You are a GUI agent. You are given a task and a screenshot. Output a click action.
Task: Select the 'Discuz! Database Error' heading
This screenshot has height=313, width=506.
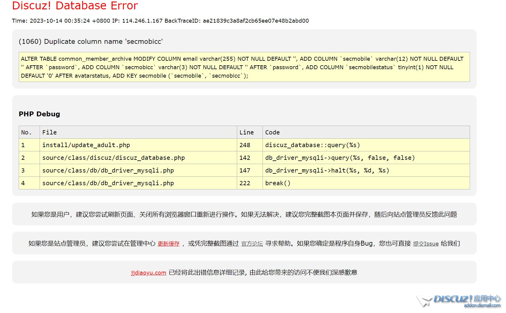75,5
